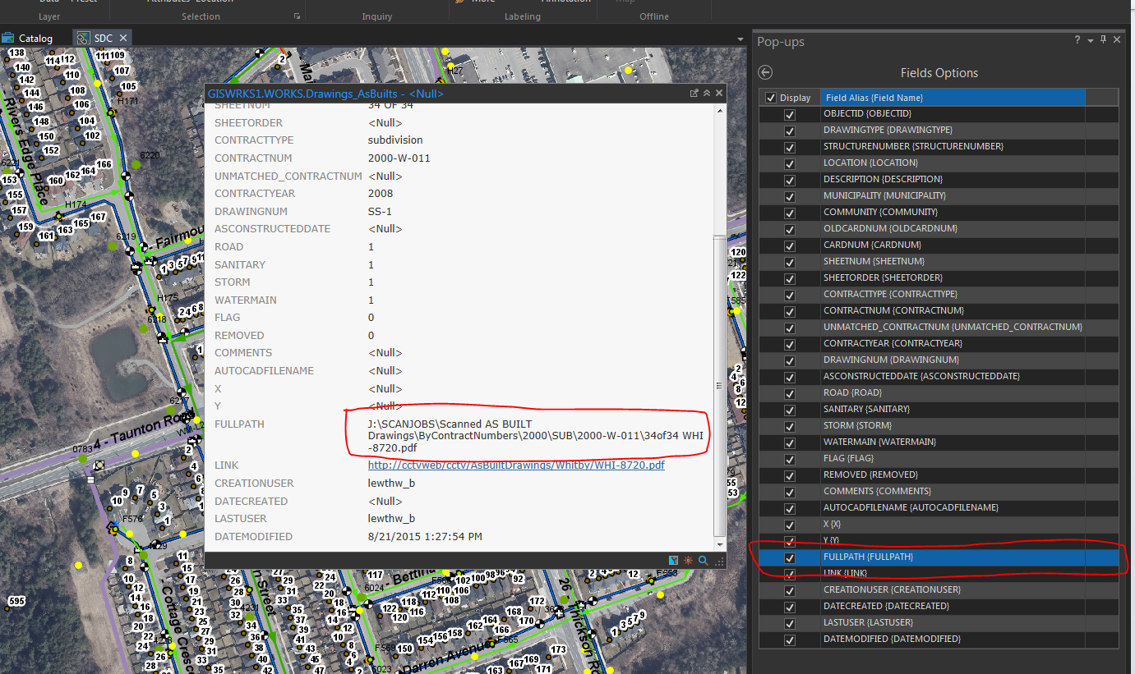Select the SHEETORDER {SHEETORDER} field row
The height and width of the screenshot is (674, 1135).
[x=938, y=277]
